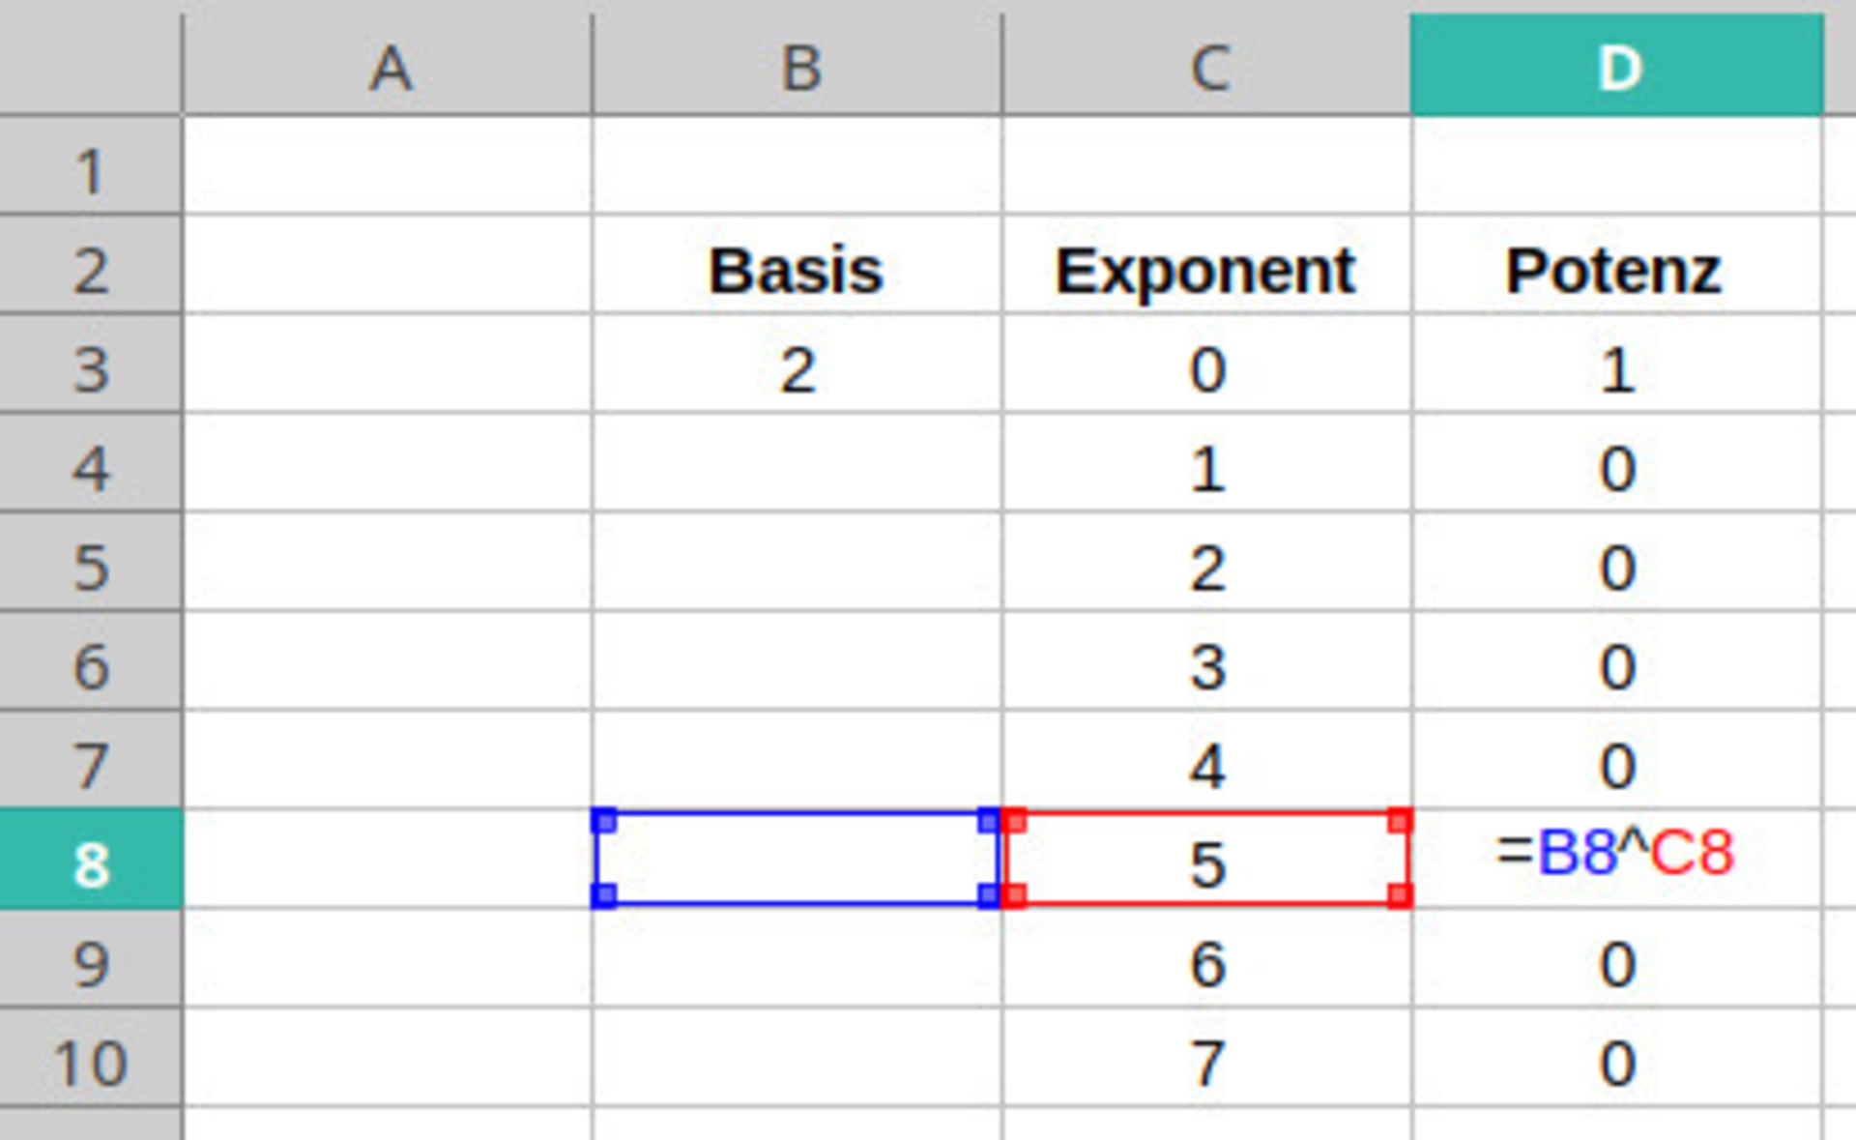Click the select-all corner box

click(x=90, y=58)
